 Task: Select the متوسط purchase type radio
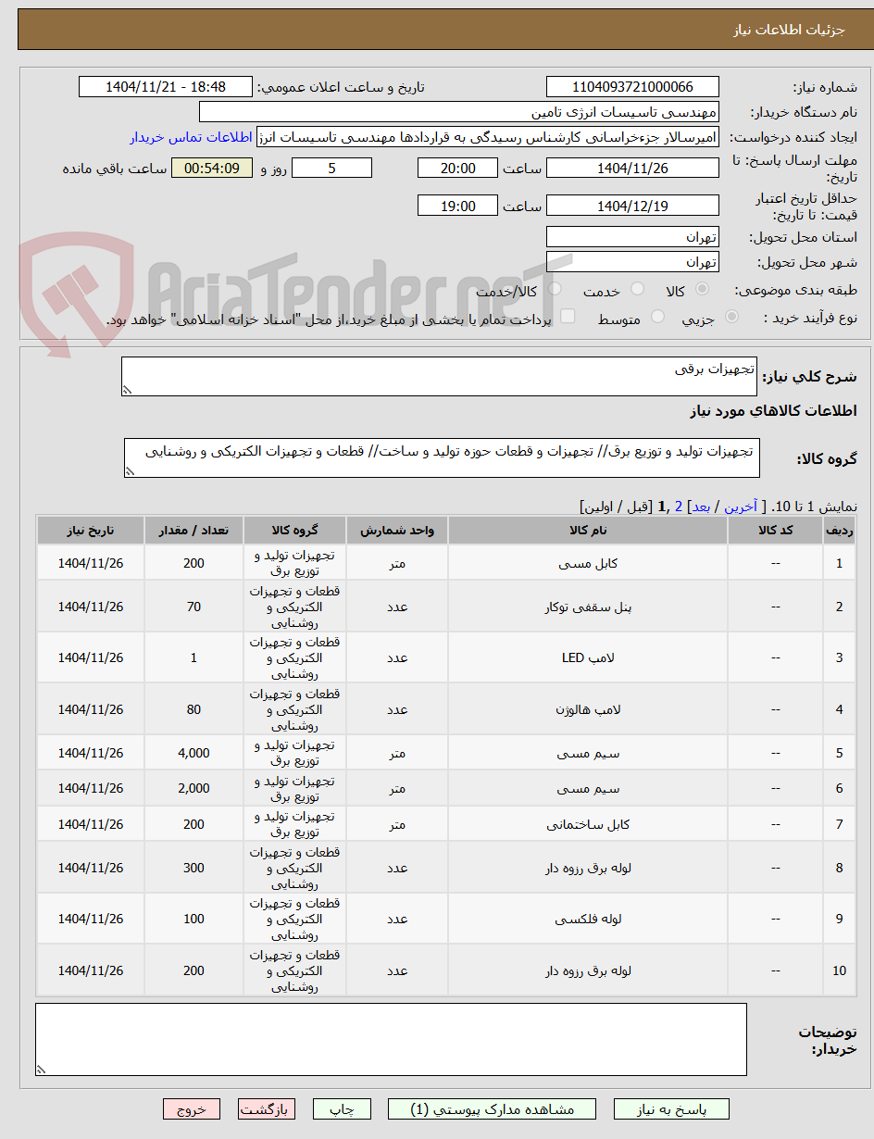point(658,317)
